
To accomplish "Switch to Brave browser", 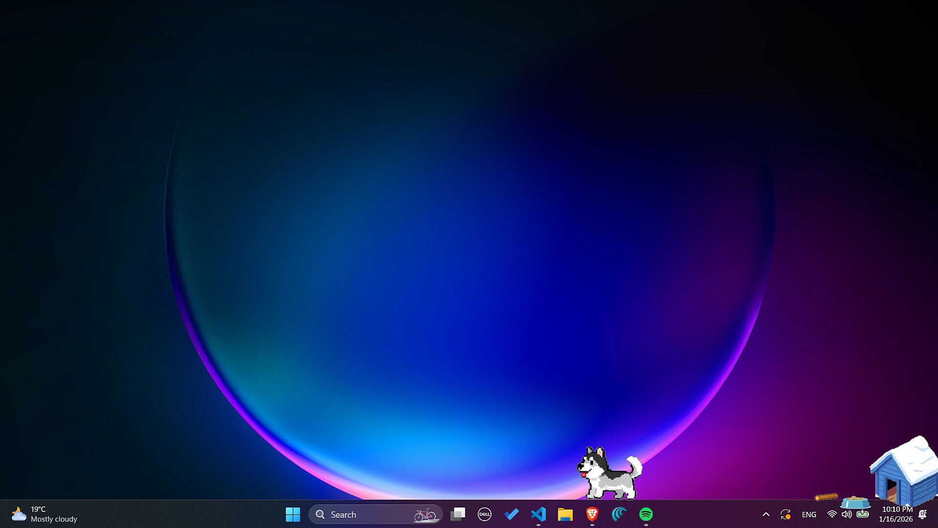I will (x=592, y=514).
